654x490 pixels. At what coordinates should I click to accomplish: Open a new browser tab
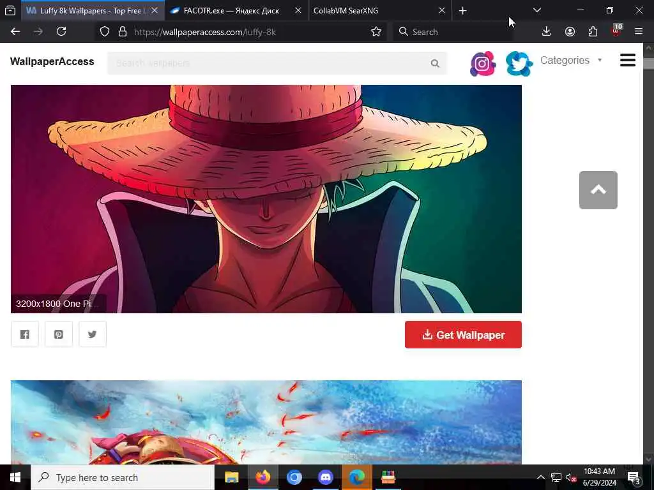462,10
